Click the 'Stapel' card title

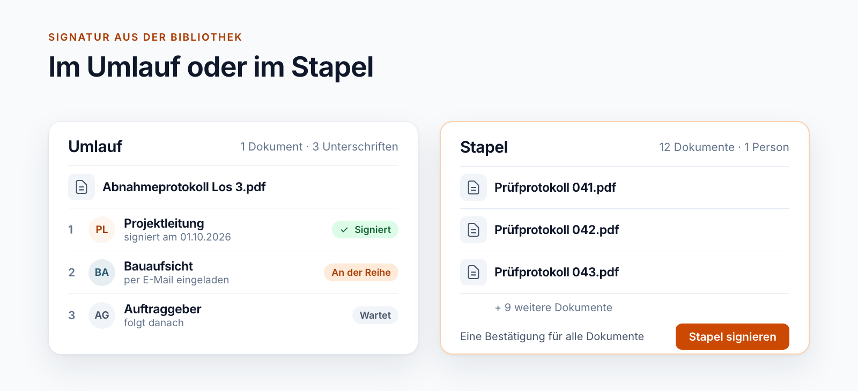click(484, 147)
